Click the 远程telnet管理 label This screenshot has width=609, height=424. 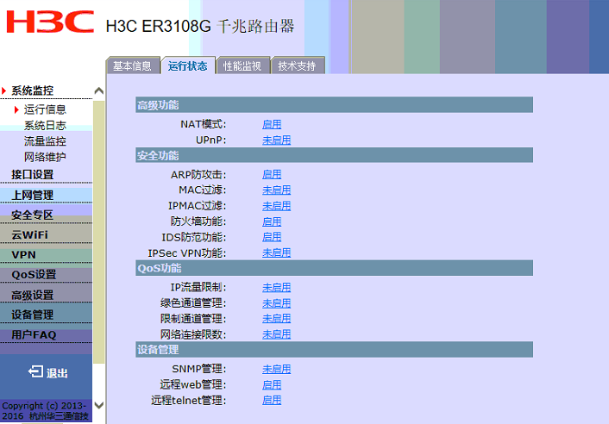pos(189,401)
